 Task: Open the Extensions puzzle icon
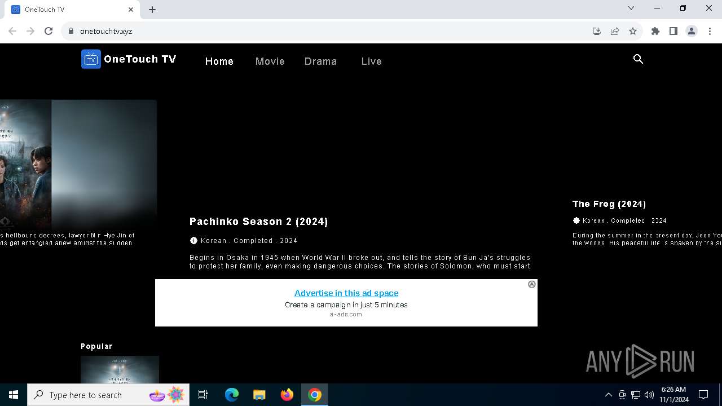pyautogui.click(x=655, y=31)
